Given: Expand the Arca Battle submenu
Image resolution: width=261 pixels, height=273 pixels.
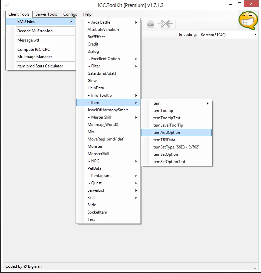Looking at the screenshot, I should (108, 22).
